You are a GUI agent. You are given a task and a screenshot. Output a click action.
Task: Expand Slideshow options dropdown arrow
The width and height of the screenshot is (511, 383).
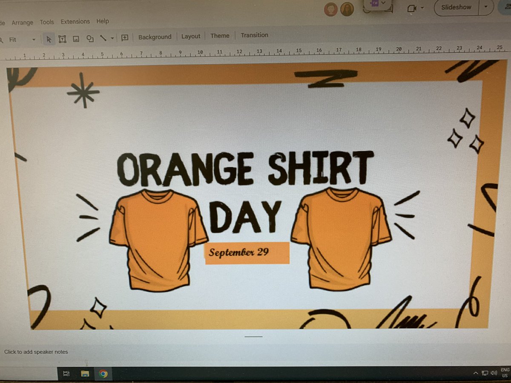[486, 7]
